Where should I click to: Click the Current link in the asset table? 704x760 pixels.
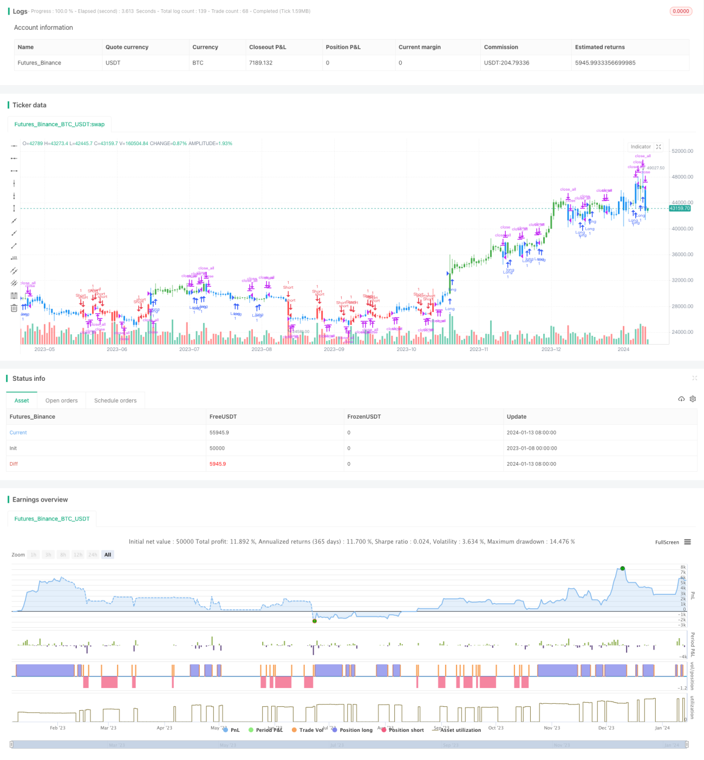(x=18, y=432)
